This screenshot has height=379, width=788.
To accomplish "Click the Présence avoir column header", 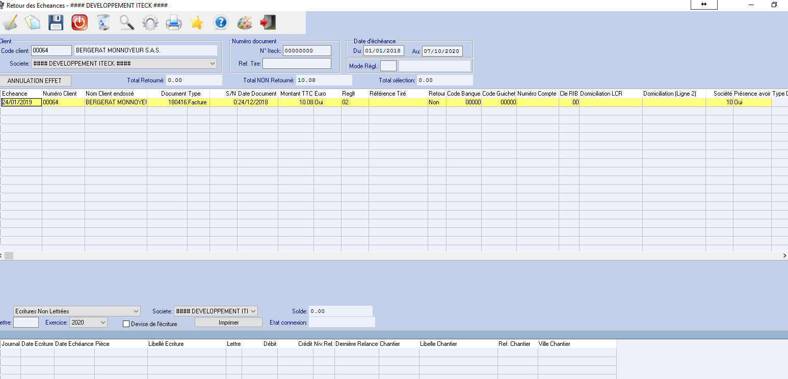I will (752, 94).
